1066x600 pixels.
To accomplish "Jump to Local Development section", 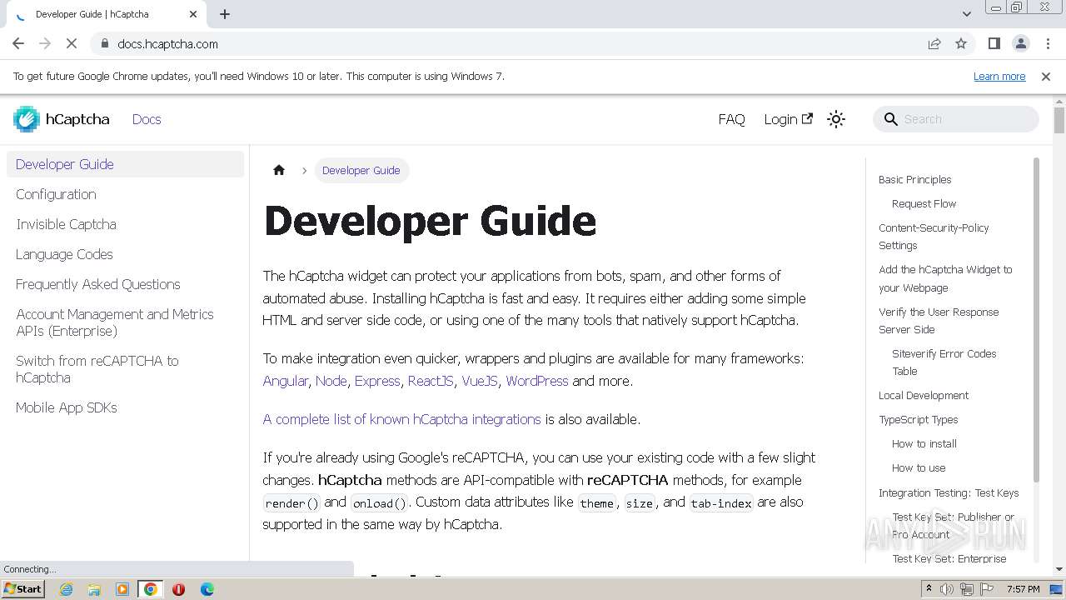I will click(924, 395).
